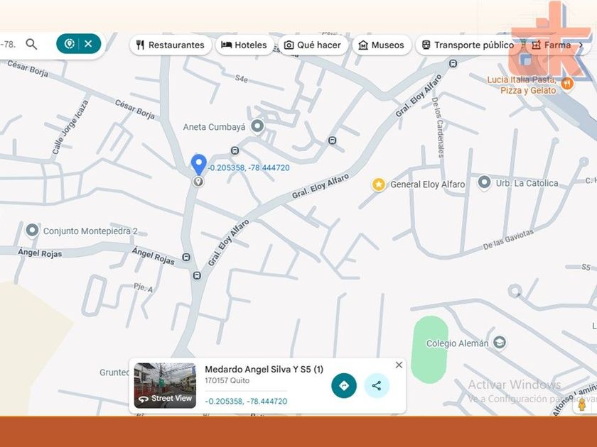Open Lucia Italia Pasta restaurant marker
Image resolution: width=597 pixels, height=447 pixels.
coord(567,84)
